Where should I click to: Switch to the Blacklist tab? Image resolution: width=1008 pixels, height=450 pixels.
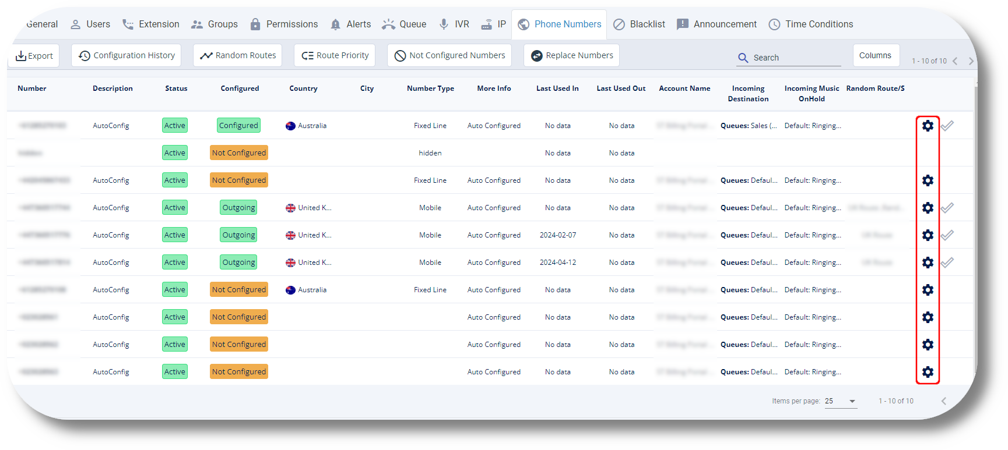click(639, 24)
